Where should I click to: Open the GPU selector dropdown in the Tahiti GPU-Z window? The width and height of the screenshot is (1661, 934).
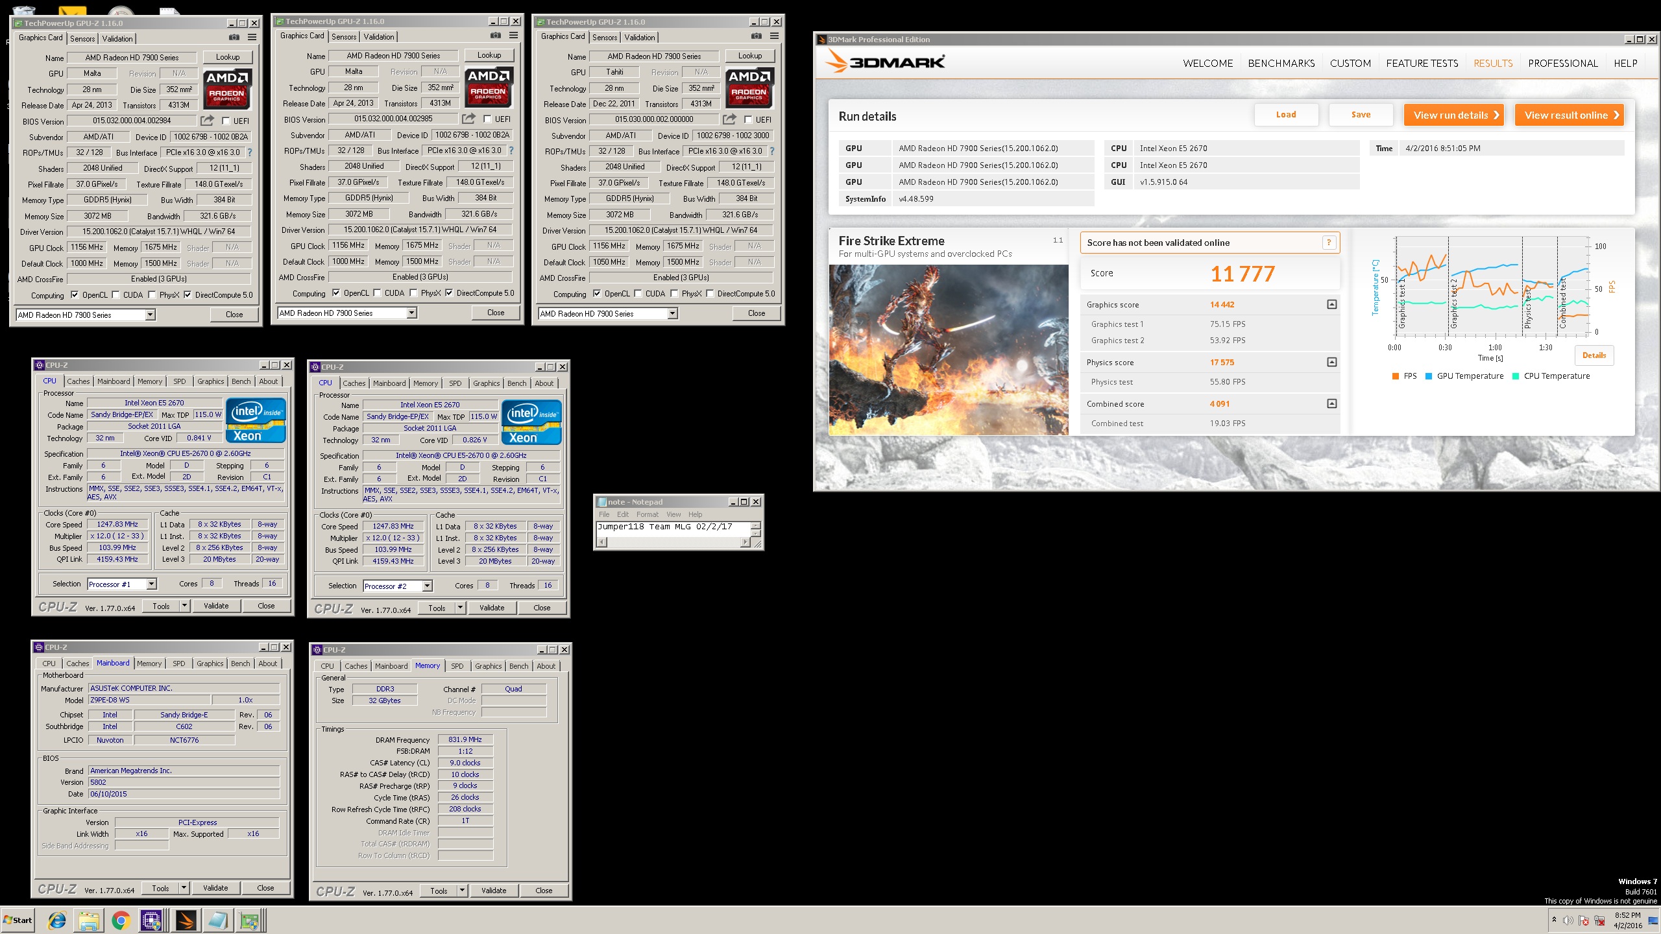[672, 314]
